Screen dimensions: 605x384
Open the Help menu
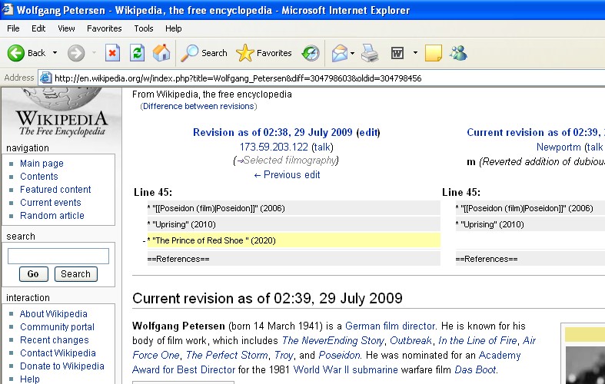[173, 28]
